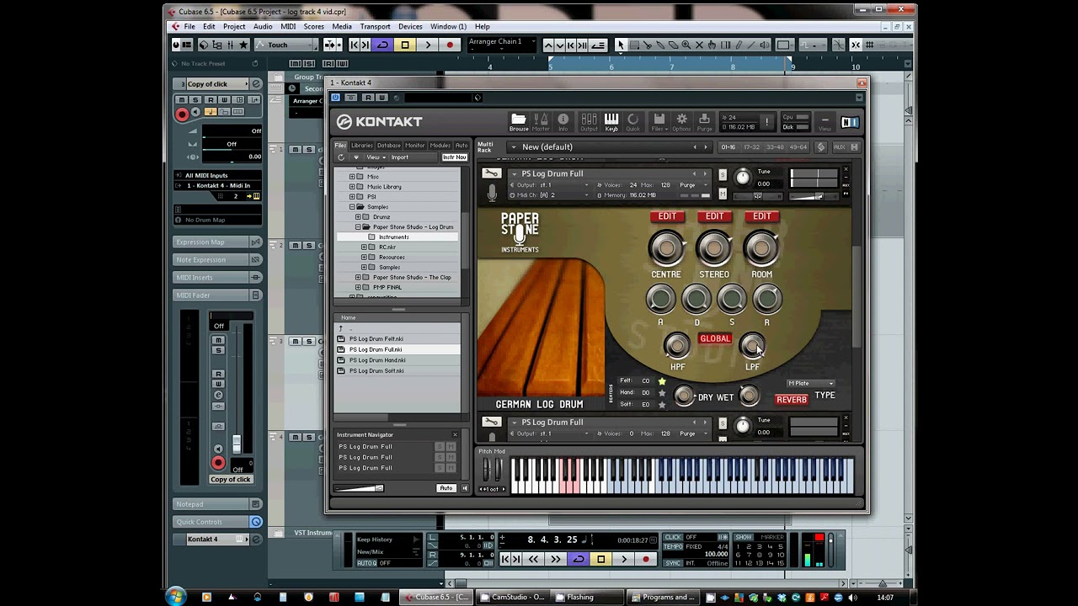The height and width of the screenshot is (606, 1078).
Task: Mute the top PS Log Drum Full instrument
Action: point(723,194)
